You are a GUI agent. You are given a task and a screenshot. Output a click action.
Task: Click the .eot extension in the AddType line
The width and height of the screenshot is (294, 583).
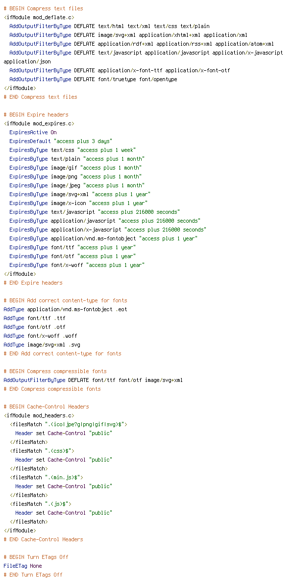122,309
